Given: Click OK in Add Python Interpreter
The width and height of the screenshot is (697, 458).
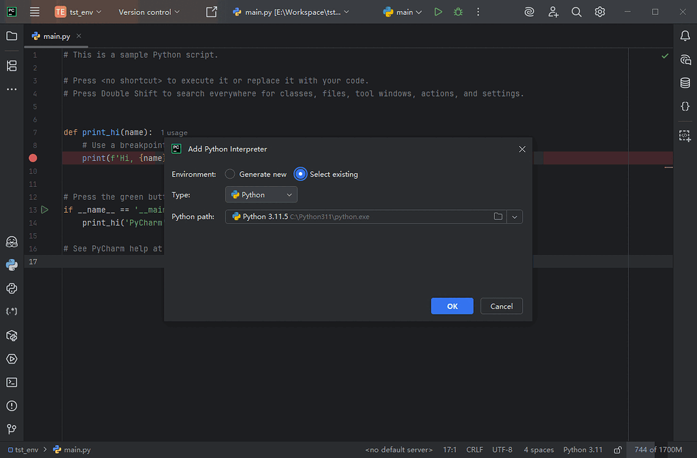Looking at the screenshot, I should (452, 306).
